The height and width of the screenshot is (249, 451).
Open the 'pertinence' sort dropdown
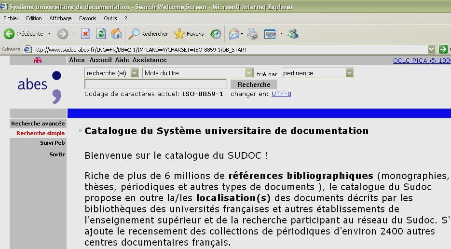pyautogui.click(x=317, y=73)
